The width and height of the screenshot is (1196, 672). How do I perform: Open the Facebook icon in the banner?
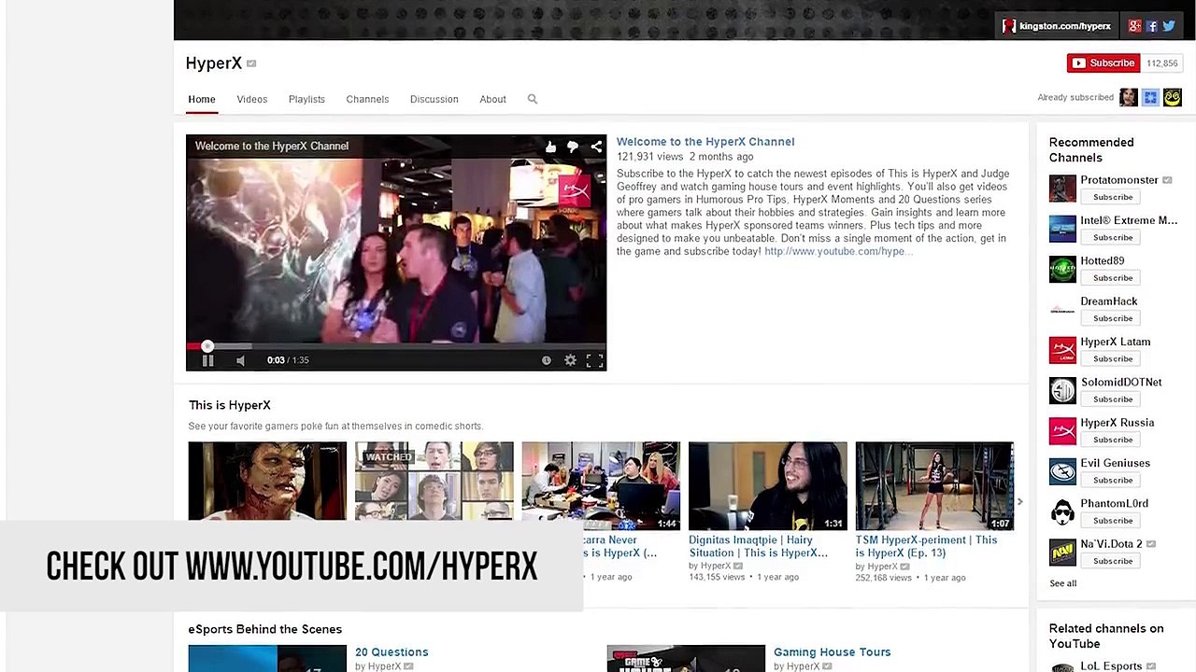1152,26
